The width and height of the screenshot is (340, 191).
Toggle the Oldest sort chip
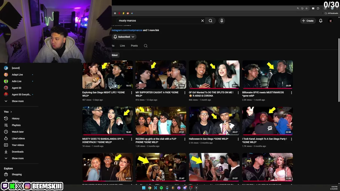[x=114, y=55]
